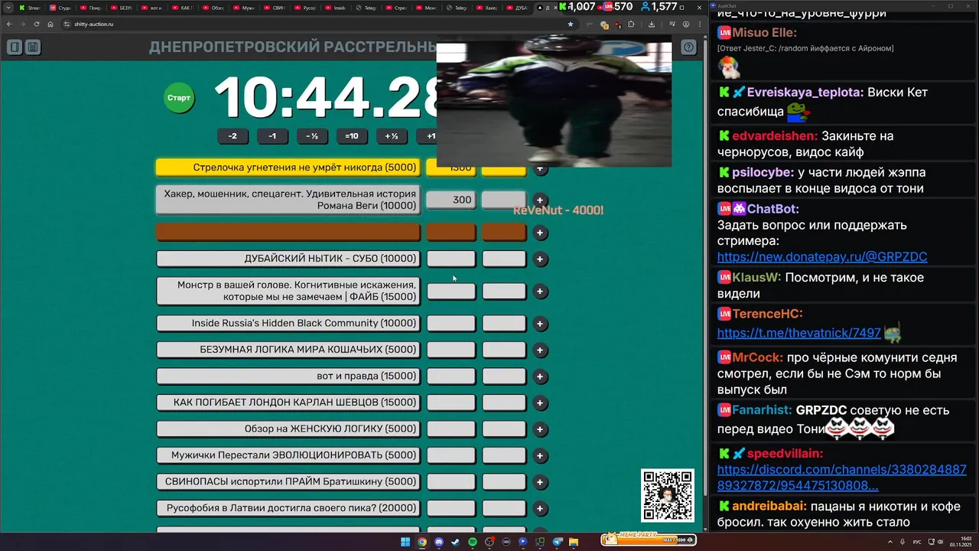Click plus next to 'Монстр в вашей голове' lot

[540, 292]
